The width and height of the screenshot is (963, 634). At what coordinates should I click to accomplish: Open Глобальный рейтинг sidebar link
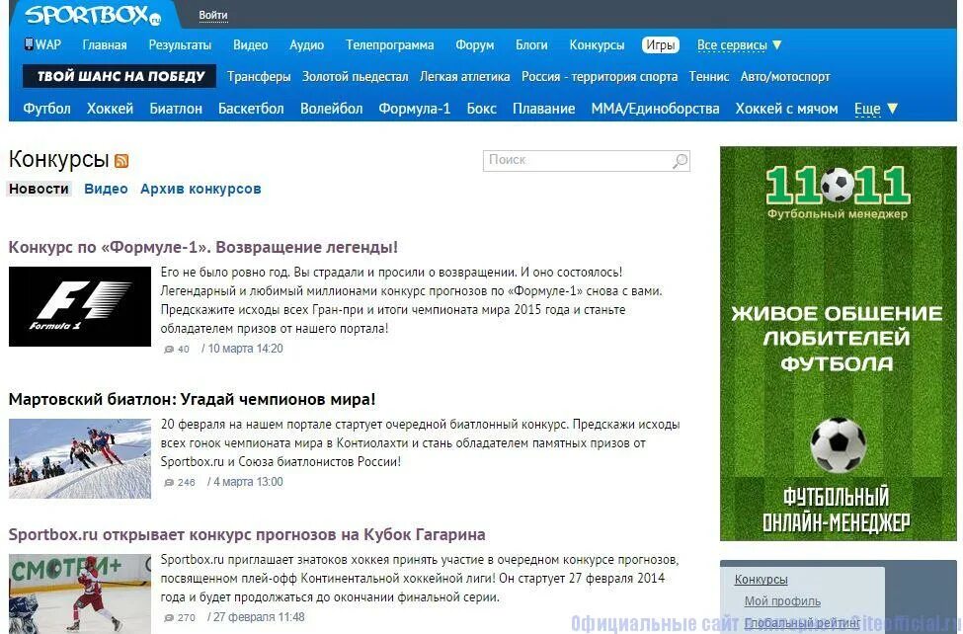click(x=802, y=623)
